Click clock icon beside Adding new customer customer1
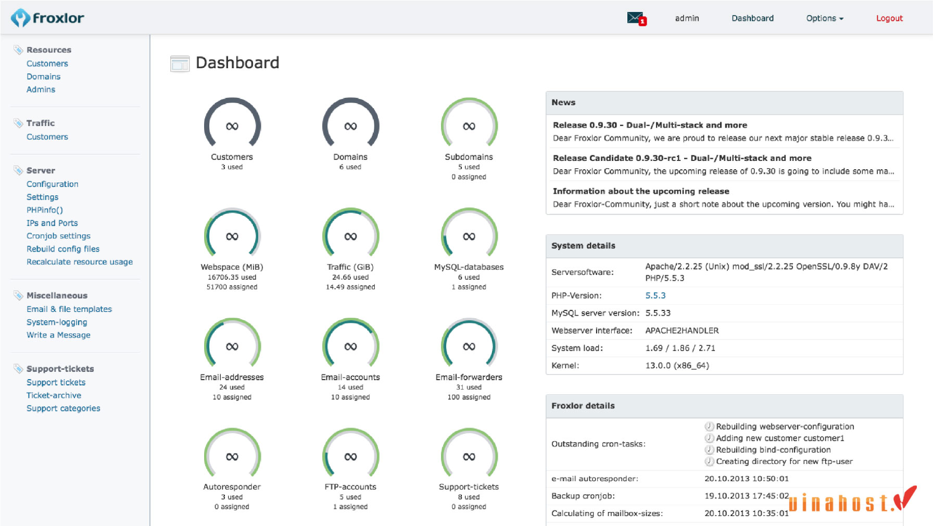Screen dimensions: 933x526 (x=709, y=439)
